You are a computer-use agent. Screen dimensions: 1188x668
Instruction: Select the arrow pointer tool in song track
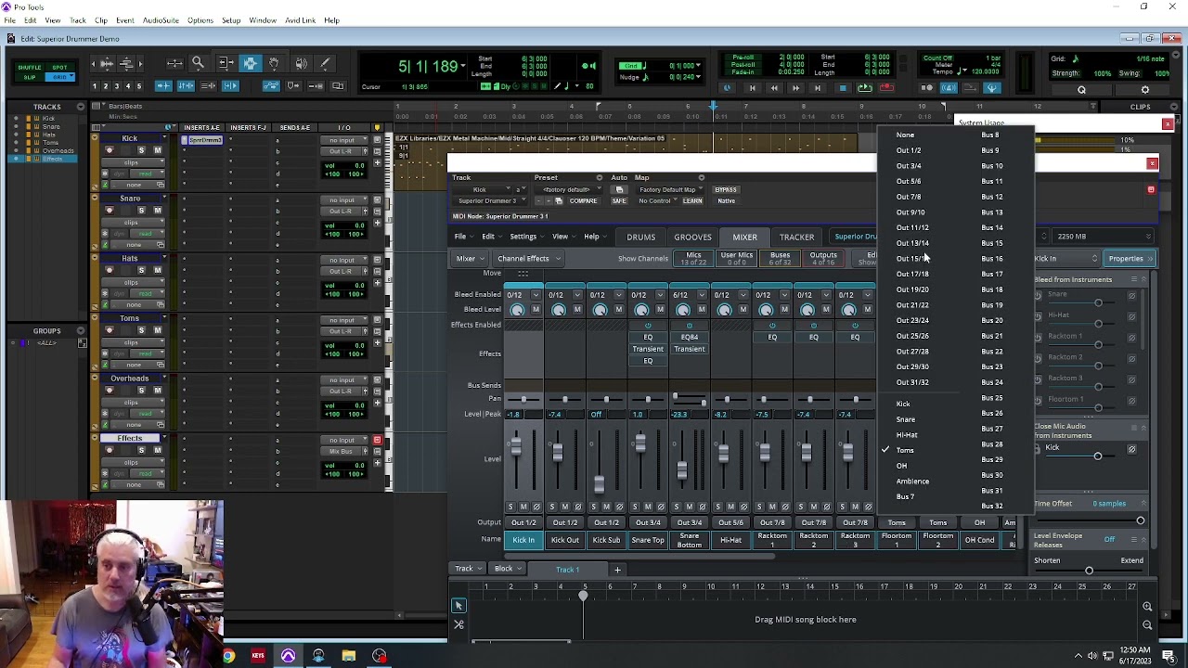[458, 606]
